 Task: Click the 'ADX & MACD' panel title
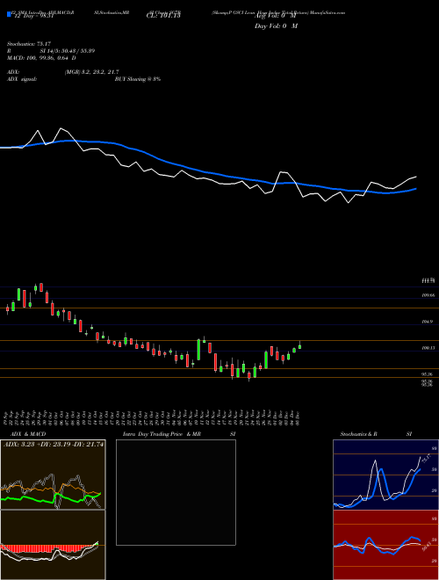tap(28, 434)
